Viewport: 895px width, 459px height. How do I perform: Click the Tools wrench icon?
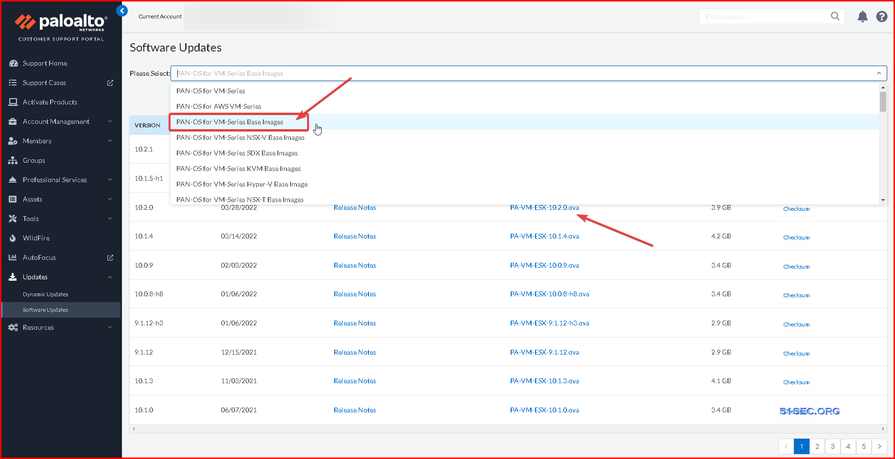(13, 219)
